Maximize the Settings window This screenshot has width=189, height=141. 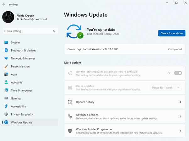pos(176,3)
